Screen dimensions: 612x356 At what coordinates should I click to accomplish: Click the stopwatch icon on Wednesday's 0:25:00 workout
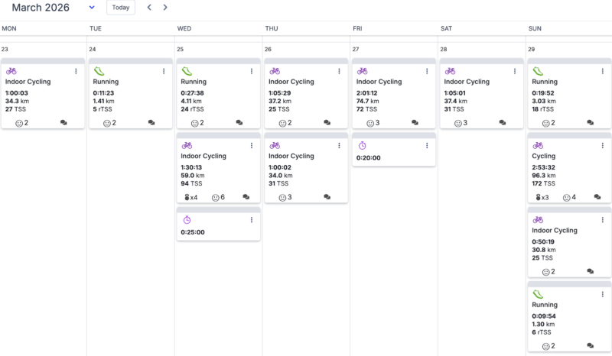coord(187,219)
